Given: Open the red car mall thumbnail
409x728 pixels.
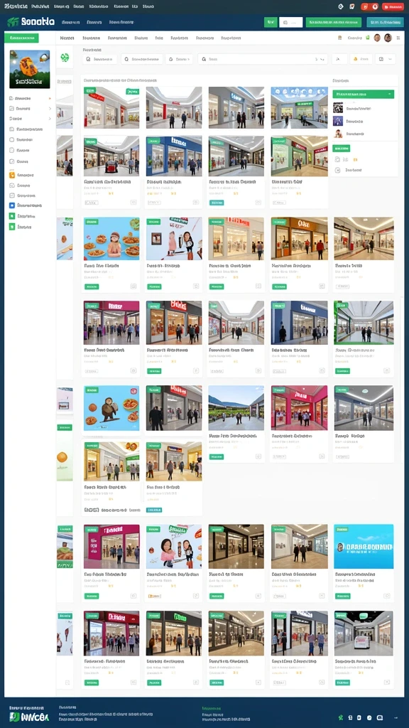Looking at the screenshot, I should [x=111, y=156].
